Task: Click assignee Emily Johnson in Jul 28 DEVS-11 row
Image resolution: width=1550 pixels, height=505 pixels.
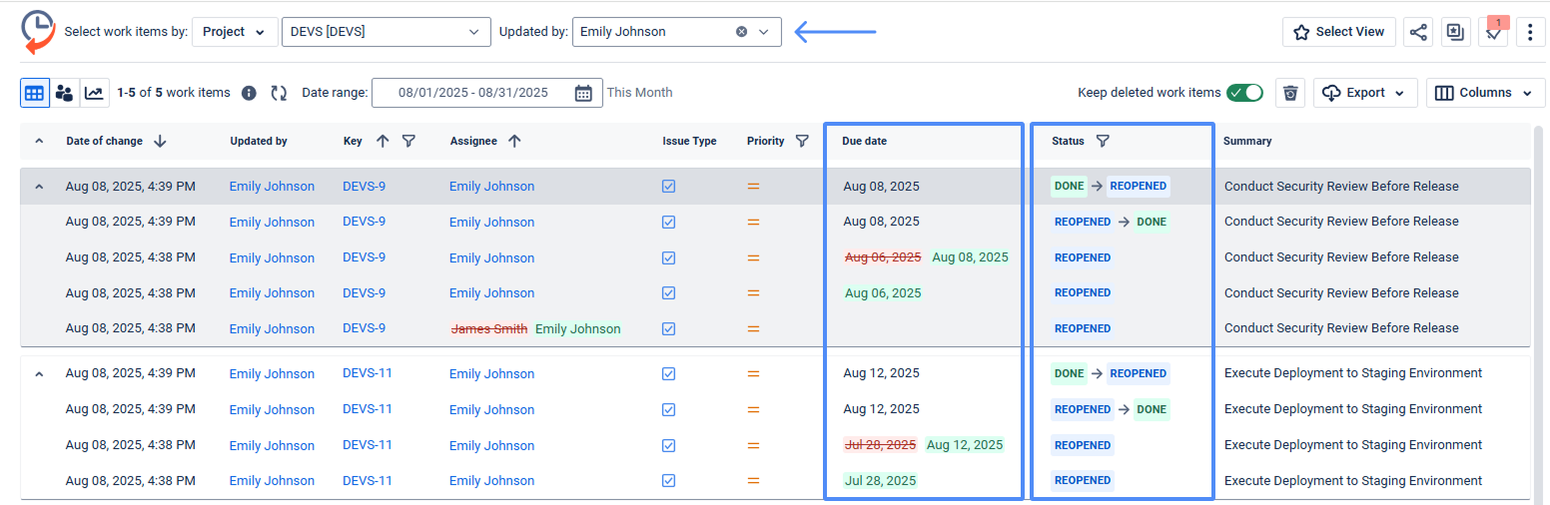Action: [491, 481]
